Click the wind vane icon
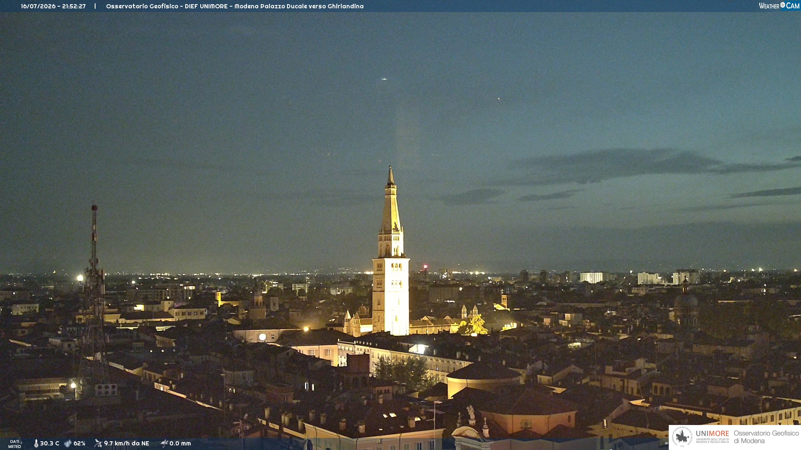The image size is (801, 450). [98, 443]
